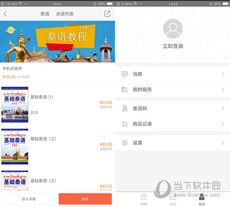This screenshot has height=207, width=230.
Task: Click the ¥100.00 bundle price
Action: (x=9, y=77)
